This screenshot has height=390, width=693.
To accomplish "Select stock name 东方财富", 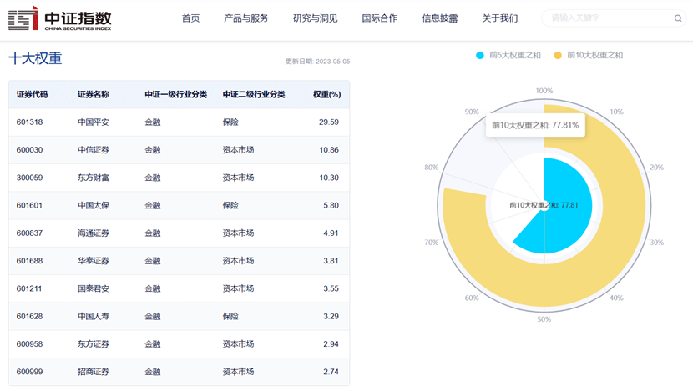I will click(x=94, y=177).
